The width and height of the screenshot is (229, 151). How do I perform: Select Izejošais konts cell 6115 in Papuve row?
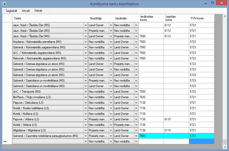[x=176, y=119]
